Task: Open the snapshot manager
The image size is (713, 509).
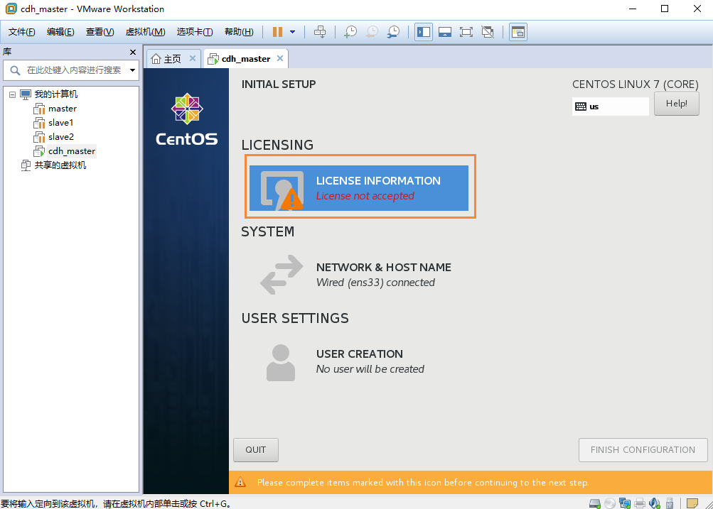Action: pos(393,32)
